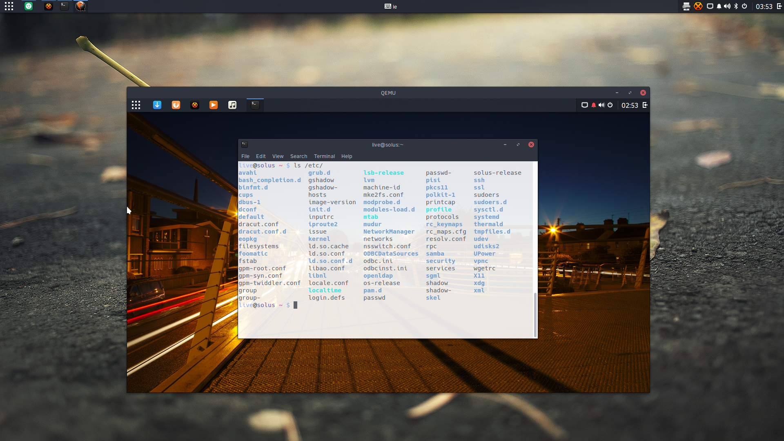Click 'solus-release' in the listing
784x441 pixels.
[497, 173]
